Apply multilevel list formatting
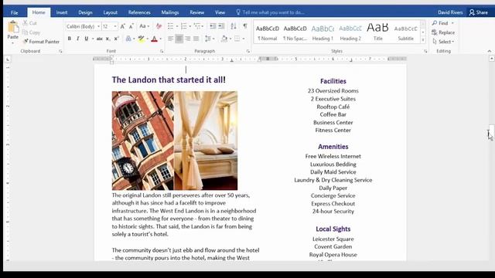Screen dimensions: 495x278 [197, 26]
